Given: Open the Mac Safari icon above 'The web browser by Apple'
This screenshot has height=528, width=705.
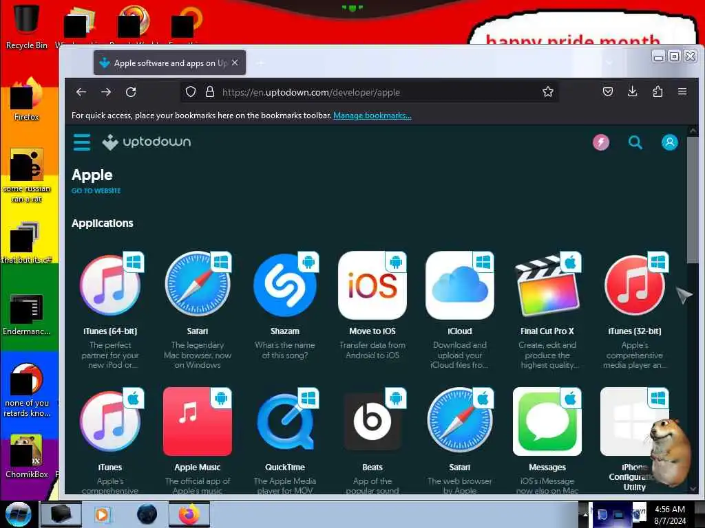Looking at the screenshot, I should [x=459, y=421].
